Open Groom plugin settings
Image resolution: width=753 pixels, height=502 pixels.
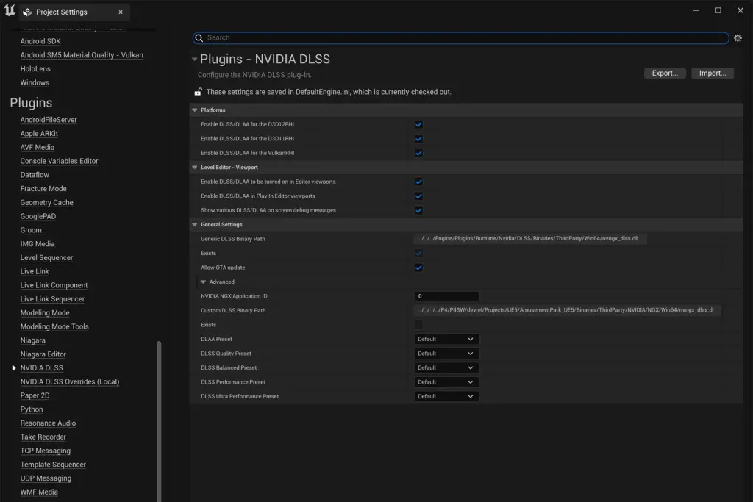31,230
